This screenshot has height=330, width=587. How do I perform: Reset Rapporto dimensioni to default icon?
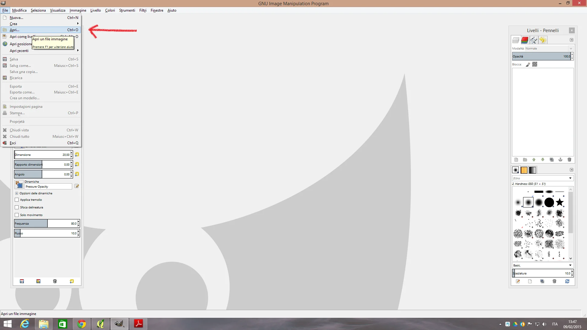(77, 164)
